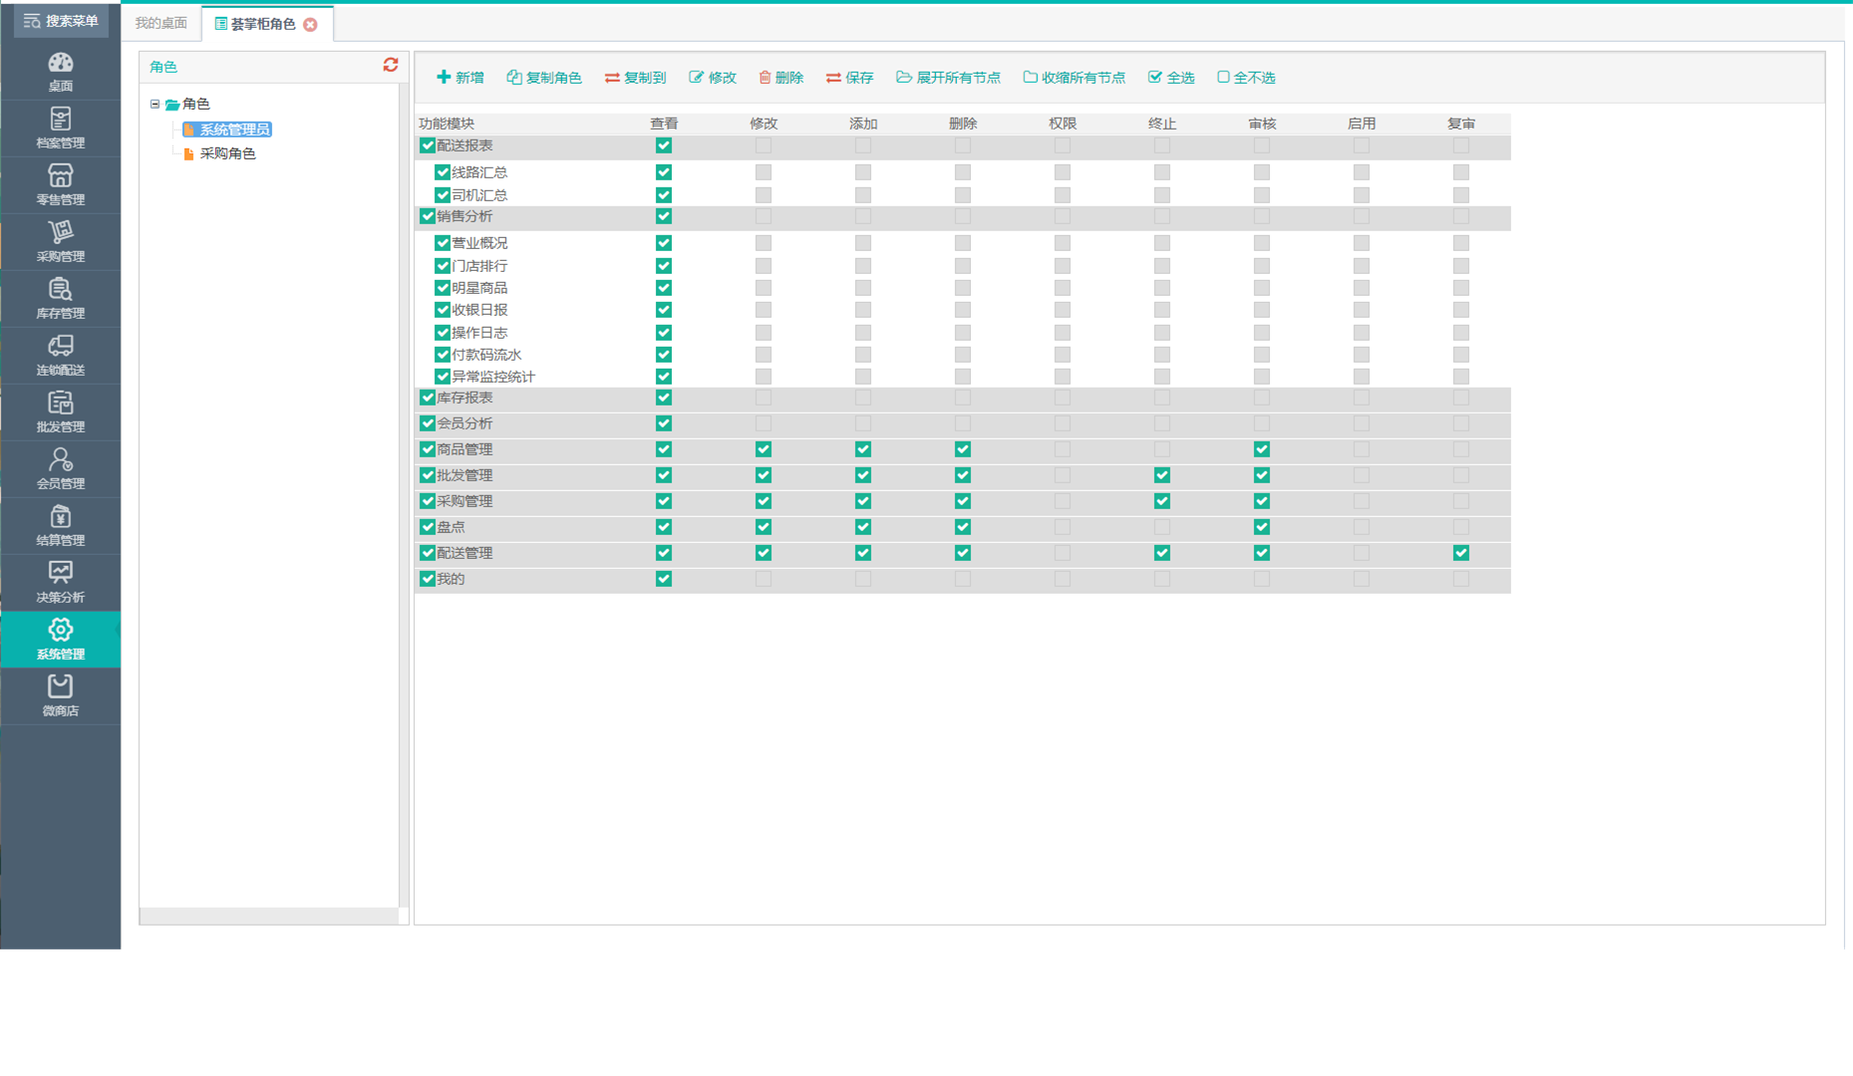Viewport: 1853px width, 1076px height.
Task: Click 全不选 deselect all button
Action: [x=1246, y=78]
